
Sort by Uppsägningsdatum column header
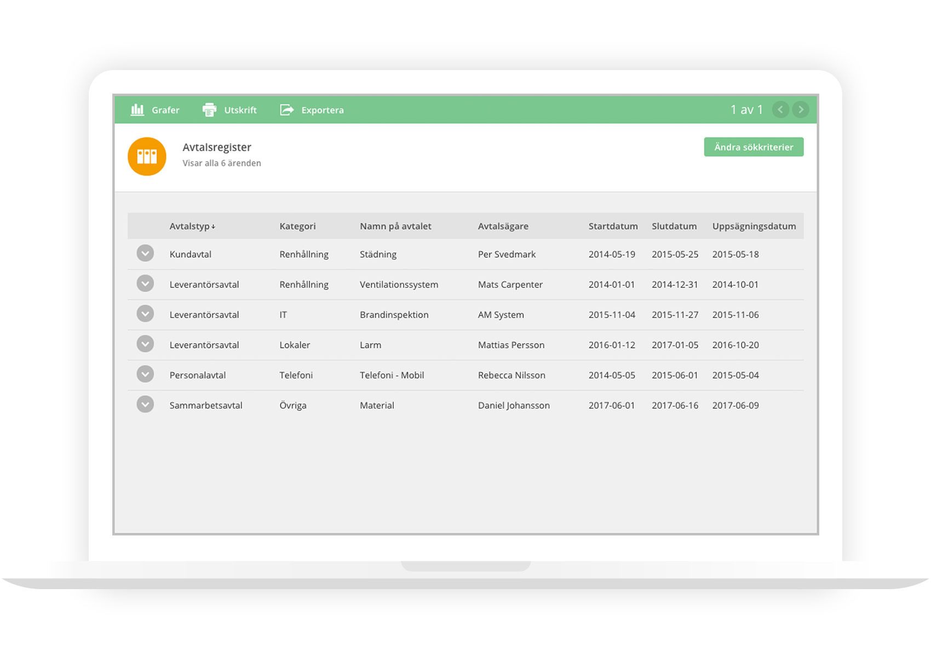754,226
